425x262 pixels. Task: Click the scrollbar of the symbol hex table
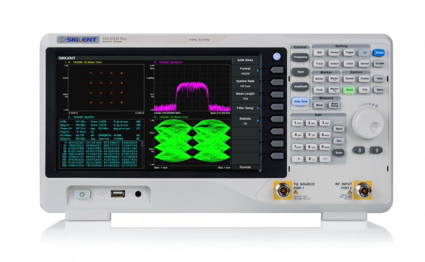[142, 154]
